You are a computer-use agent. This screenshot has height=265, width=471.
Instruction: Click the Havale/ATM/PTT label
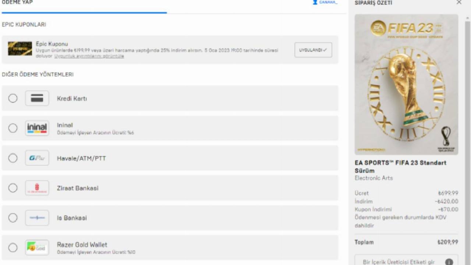(x=81, y=158)
